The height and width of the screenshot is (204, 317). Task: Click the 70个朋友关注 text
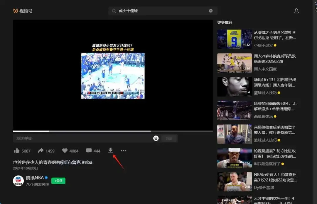click(38, 184)
